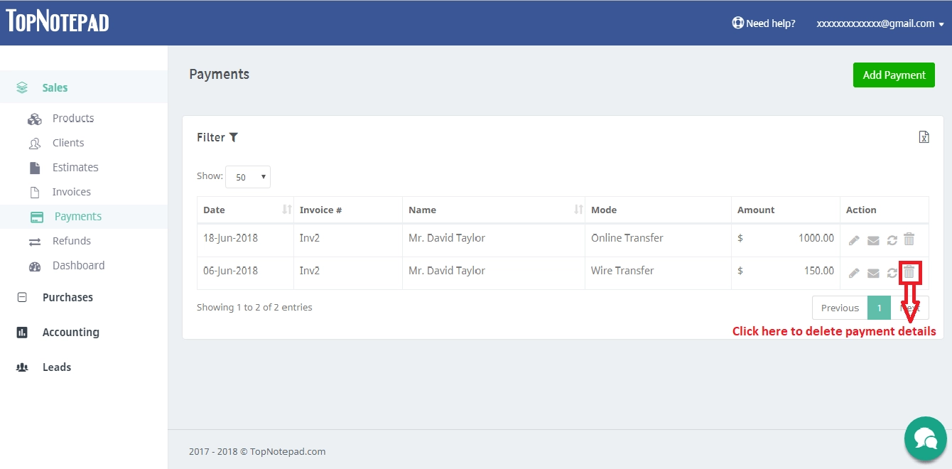Delete the 1000.00 payment with trash icon

click(x=909, y=239)
